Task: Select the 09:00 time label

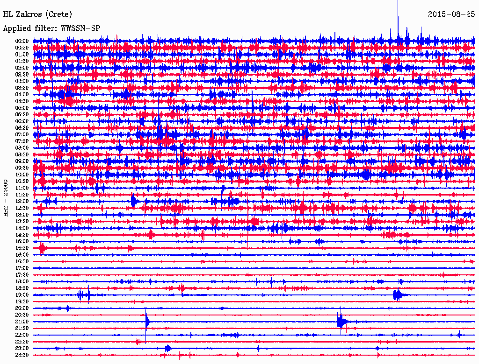Action: [22, 161]
